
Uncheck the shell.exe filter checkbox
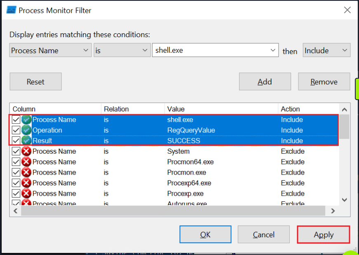(16, 119)
